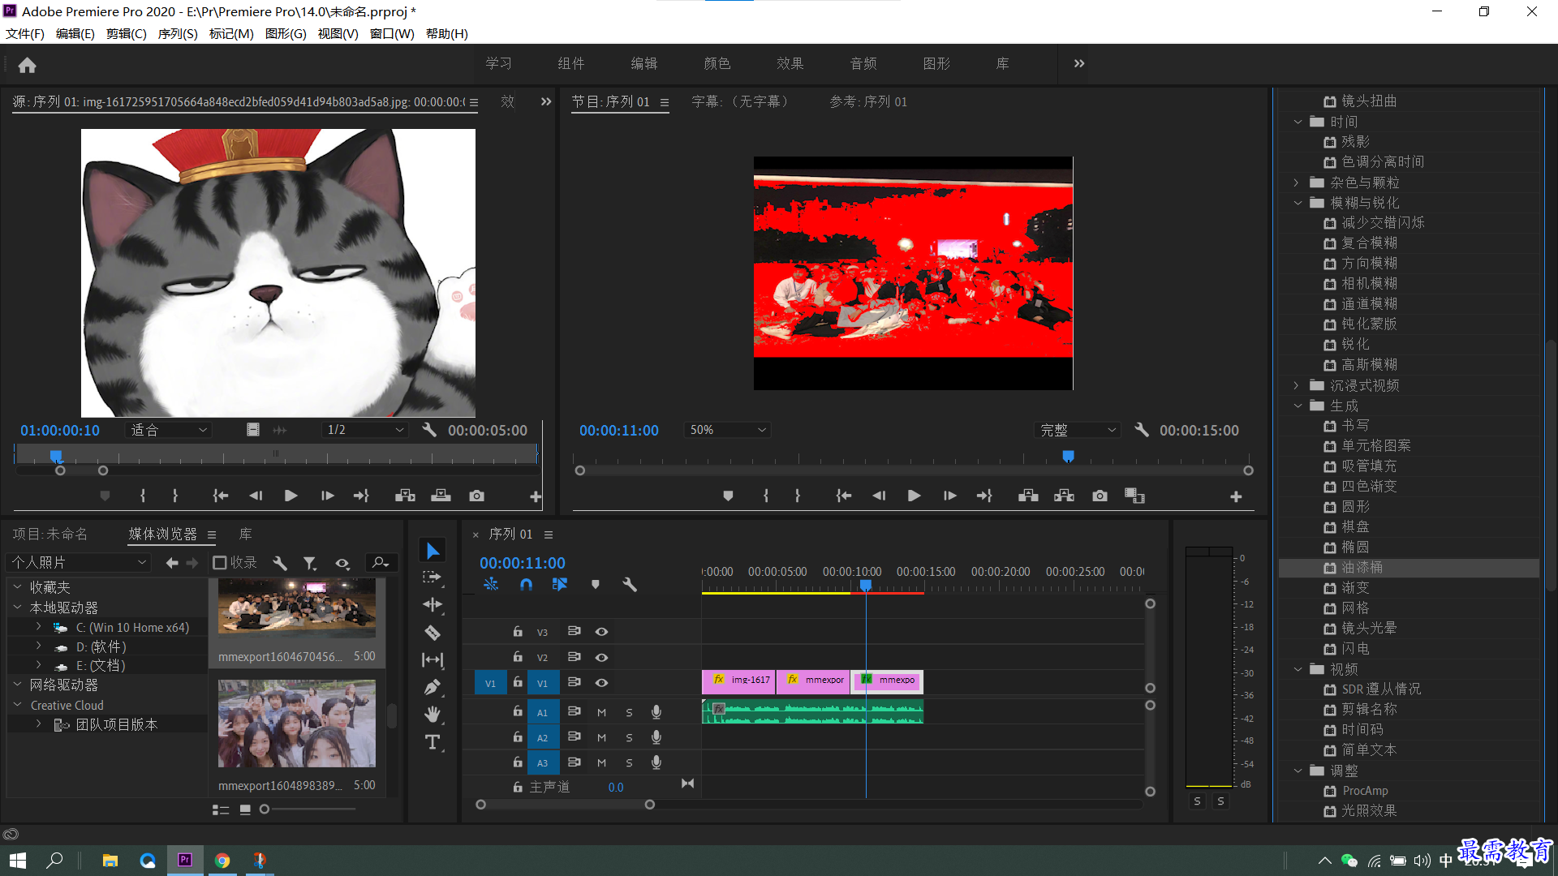
Task: Open timeline display settings wrench
Action: 630,584
